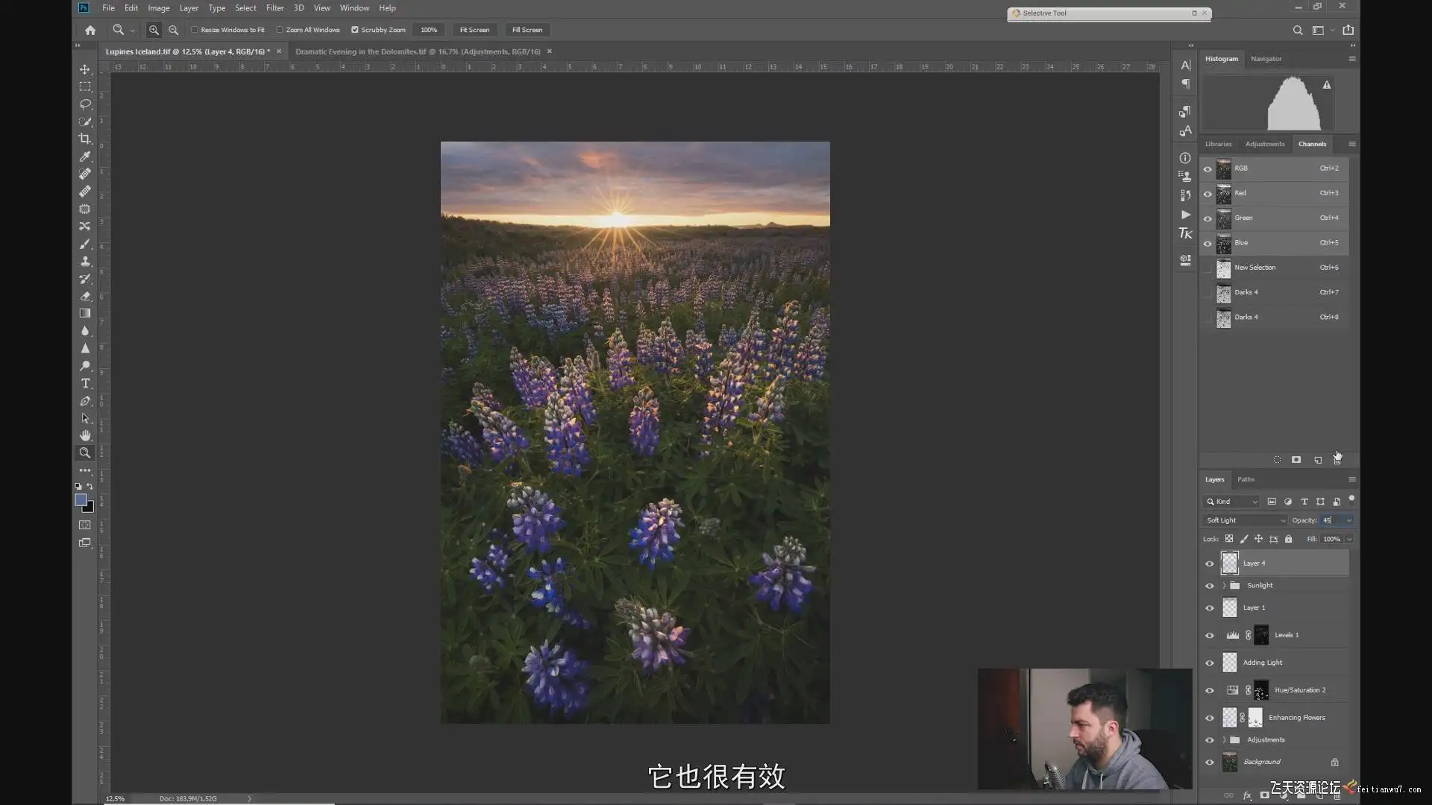Click the Zoom Out magnifier icon
Screen dimensions: 1432x805
click(173, 30)
